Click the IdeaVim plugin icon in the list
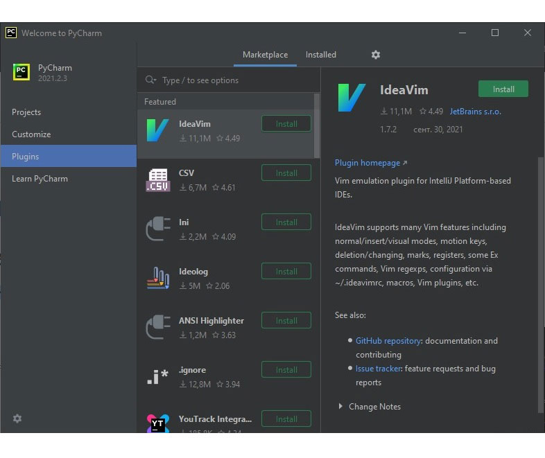Image resolution: width=545 pixels, height=458 pixels. (x=158, y=130)
